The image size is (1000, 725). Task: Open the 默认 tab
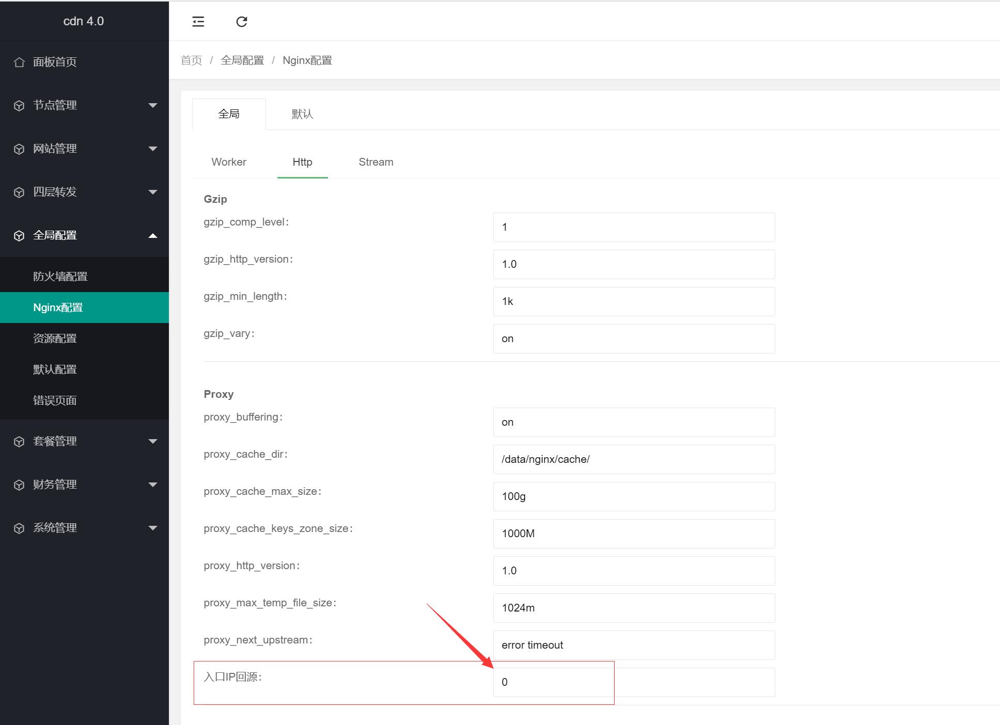[302, 114]
